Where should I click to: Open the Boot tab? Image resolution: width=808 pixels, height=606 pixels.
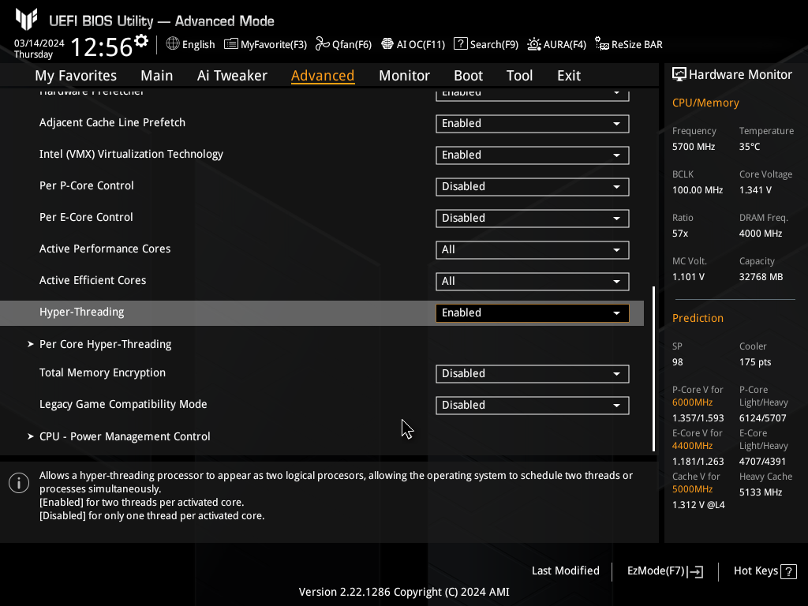pyautogui.click(x=468, y=76)
